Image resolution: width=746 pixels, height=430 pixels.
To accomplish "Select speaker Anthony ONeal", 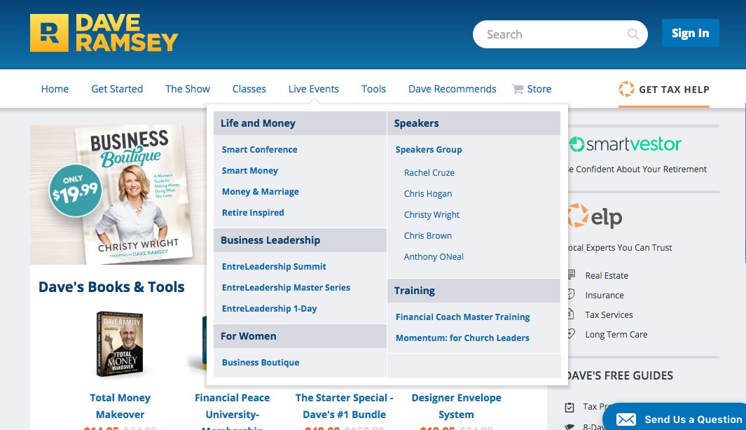I will [x=434, y=256].
